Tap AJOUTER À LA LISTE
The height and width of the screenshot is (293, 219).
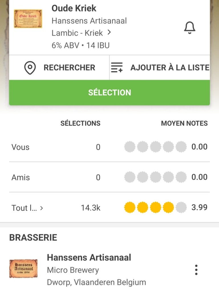pos(170,68)
